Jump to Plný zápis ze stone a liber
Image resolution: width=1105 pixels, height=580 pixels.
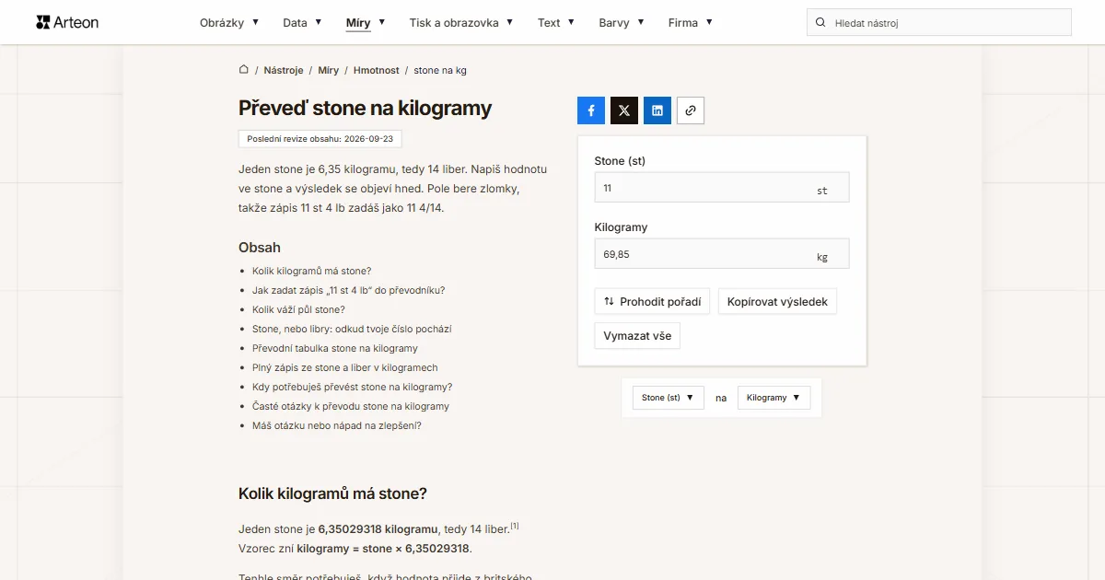pos(344,367)
